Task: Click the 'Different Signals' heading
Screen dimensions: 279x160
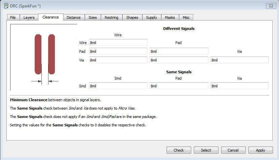Action: click(179, 29)
